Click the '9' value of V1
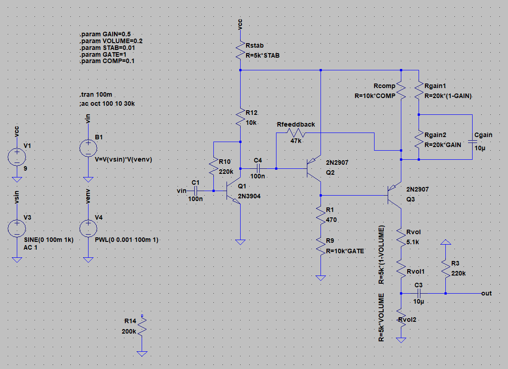Screen dimensions: 508x369 (x=25, y=168)
